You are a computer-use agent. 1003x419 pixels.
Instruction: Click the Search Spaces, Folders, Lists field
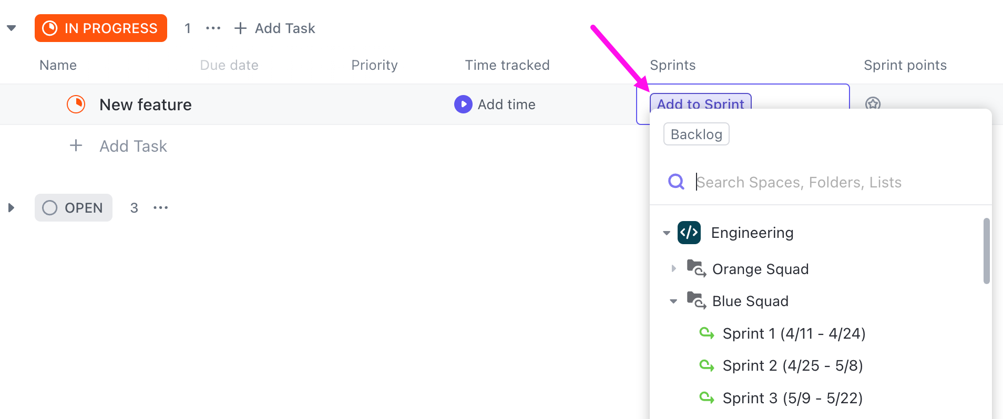[799, 182]
